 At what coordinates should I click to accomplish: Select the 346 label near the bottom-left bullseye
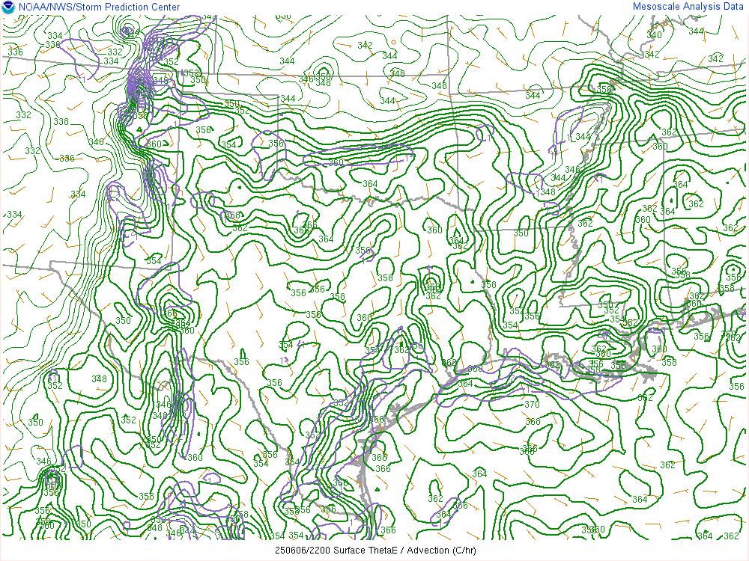tap(43, 462)
